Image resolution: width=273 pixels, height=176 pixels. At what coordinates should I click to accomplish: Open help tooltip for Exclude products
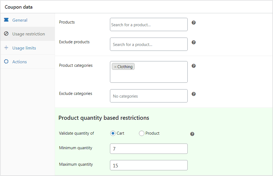(194, 42)
